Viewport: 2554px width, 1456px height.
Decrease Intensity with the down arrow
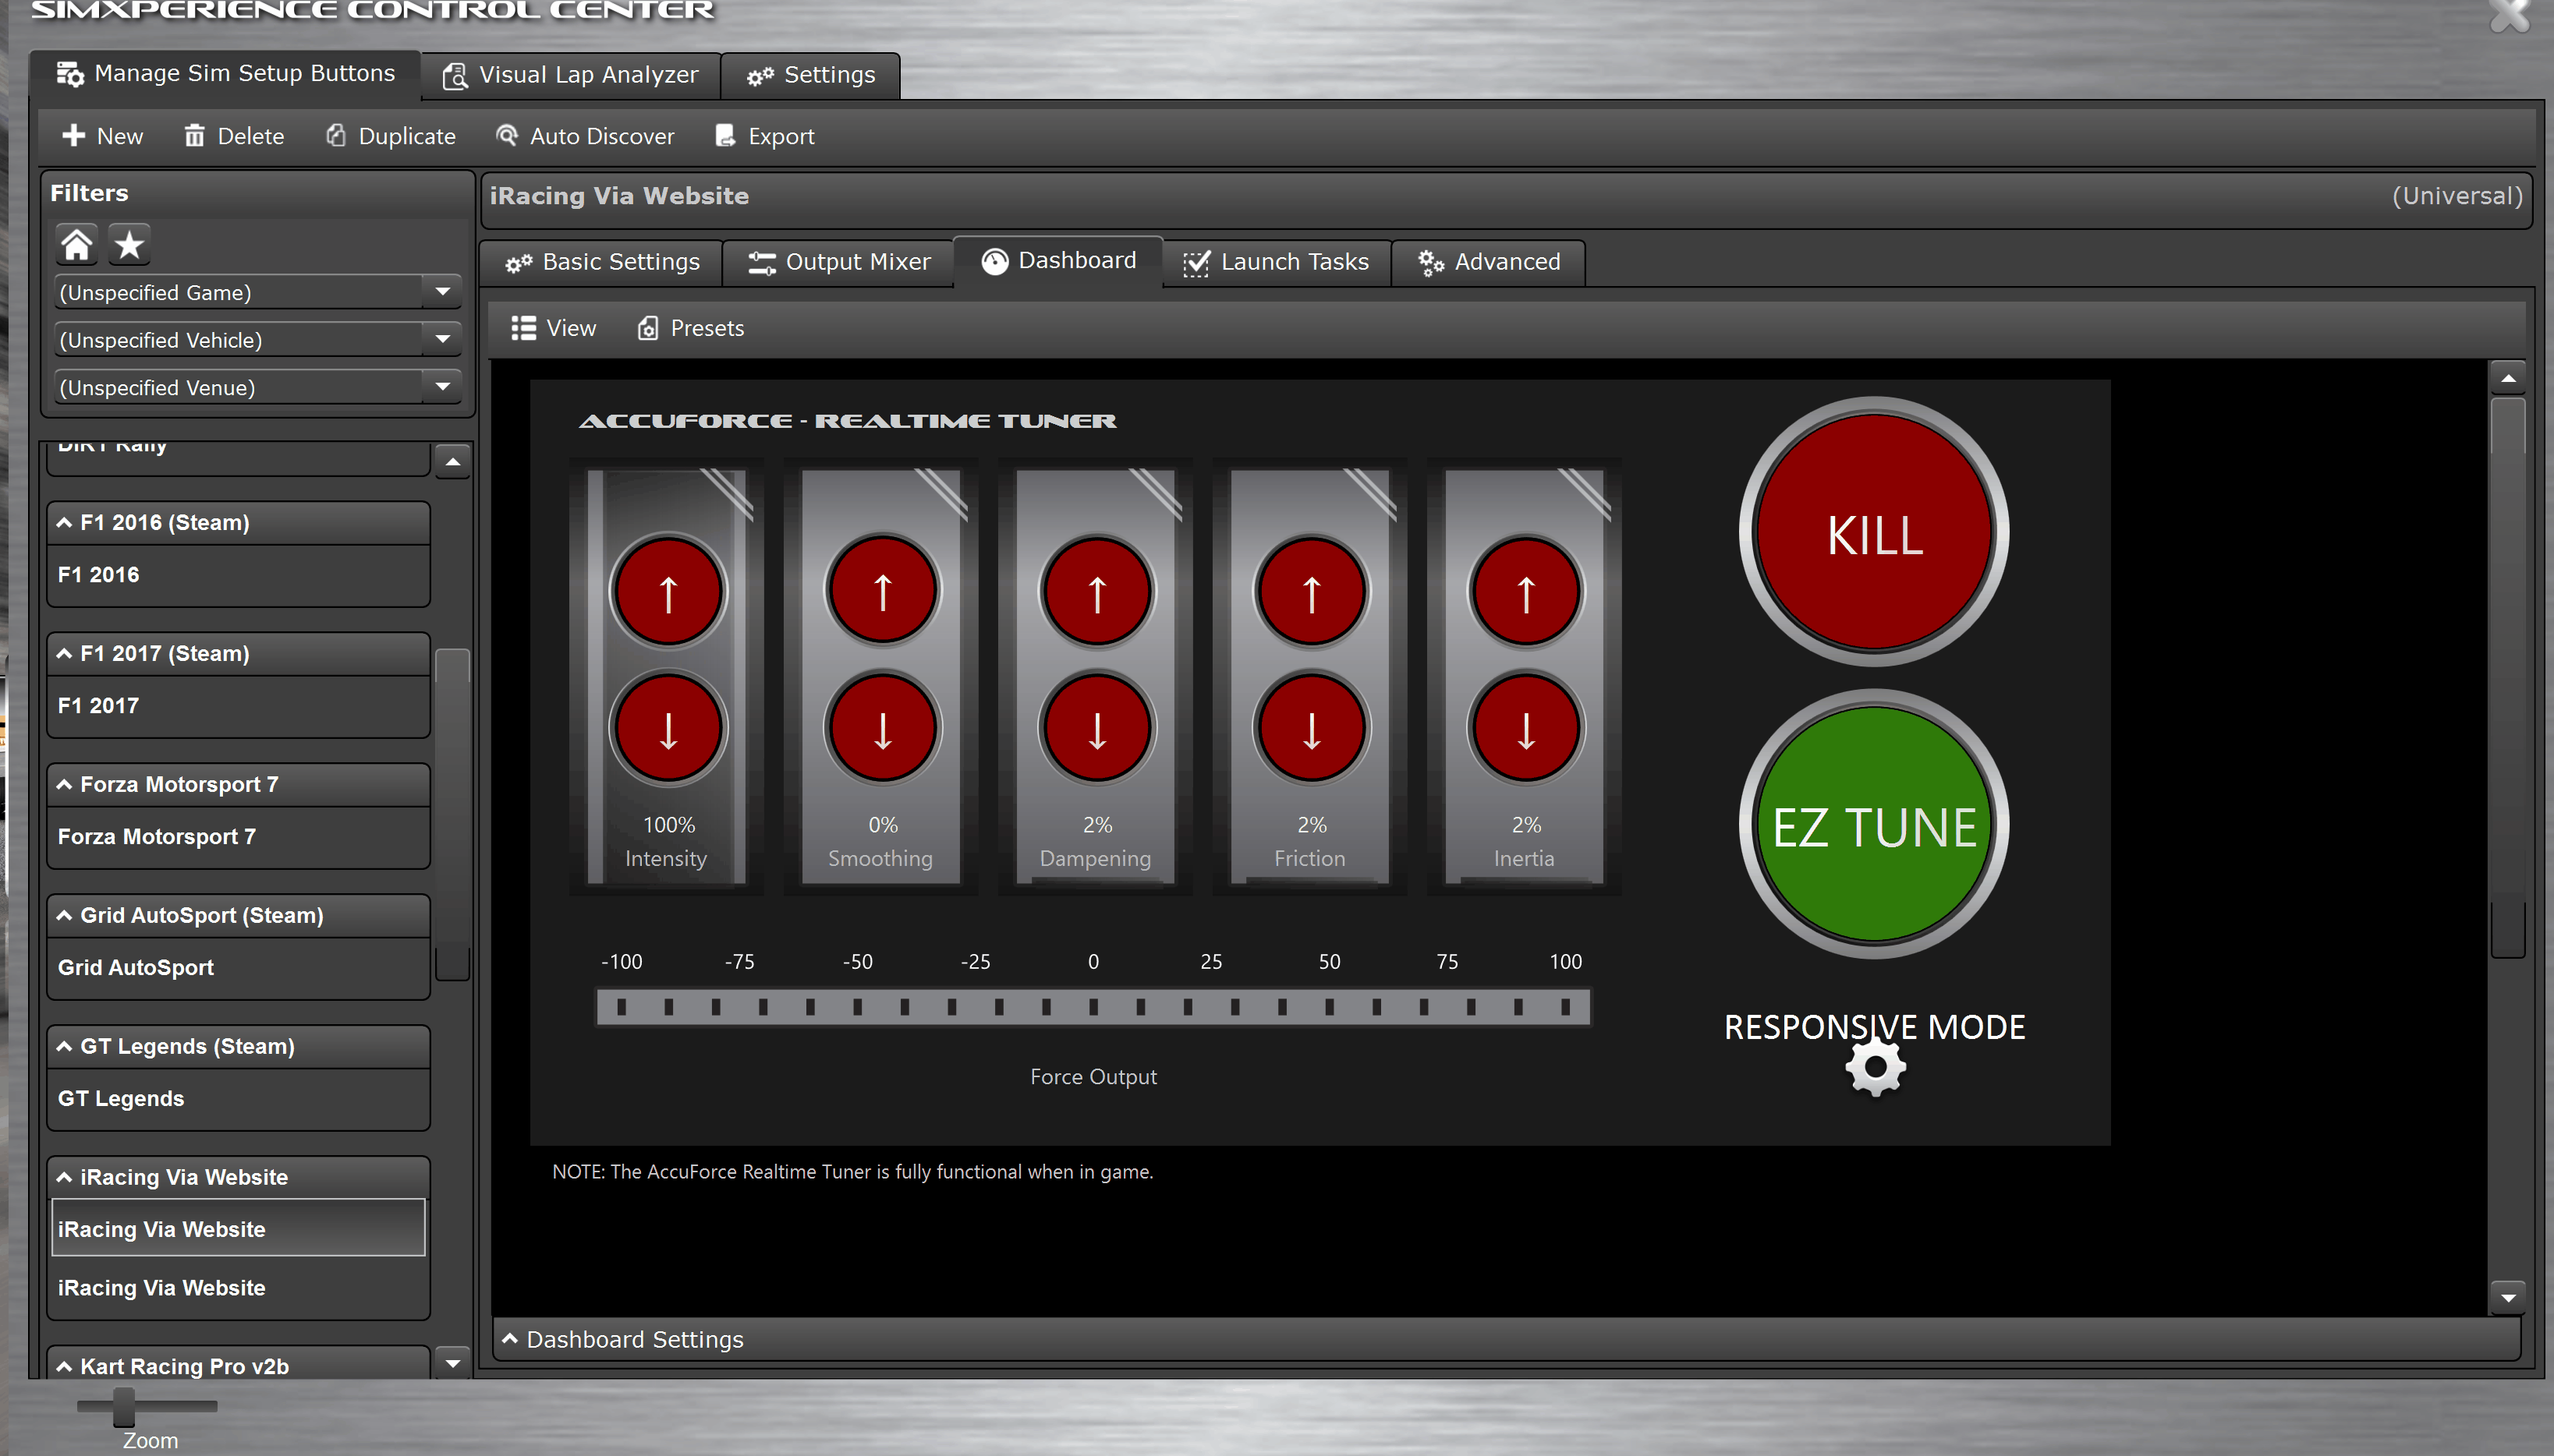click(x=668, y=728)
